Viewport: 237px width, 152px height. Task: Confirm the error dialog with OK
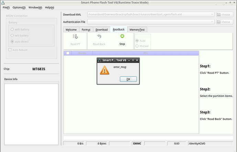pos(128,79)
